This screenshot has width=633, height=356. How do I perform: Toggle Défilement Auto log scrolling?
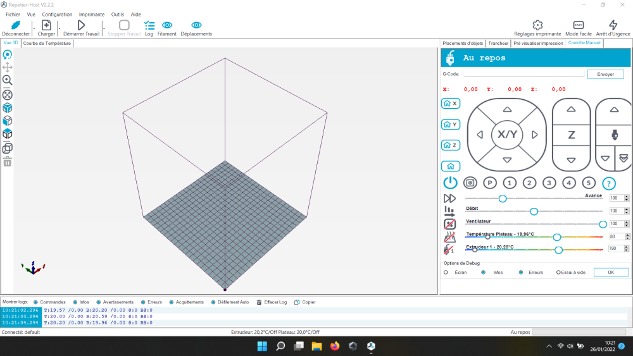(x=213, y=302)
